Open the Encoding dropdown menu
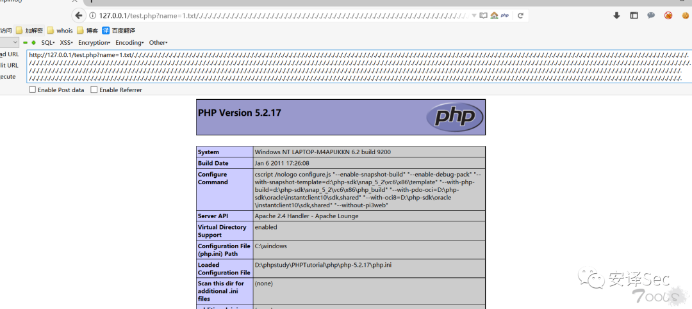The image size is (692, 309). tap(129, 43)
